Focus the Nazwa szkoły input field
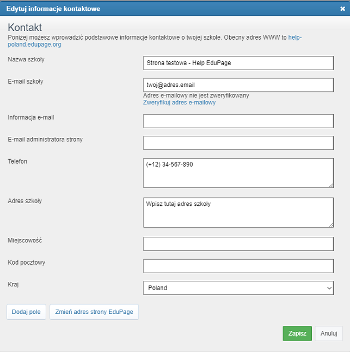350x352 pixels. pyautogui.click(x=238, y=63)
